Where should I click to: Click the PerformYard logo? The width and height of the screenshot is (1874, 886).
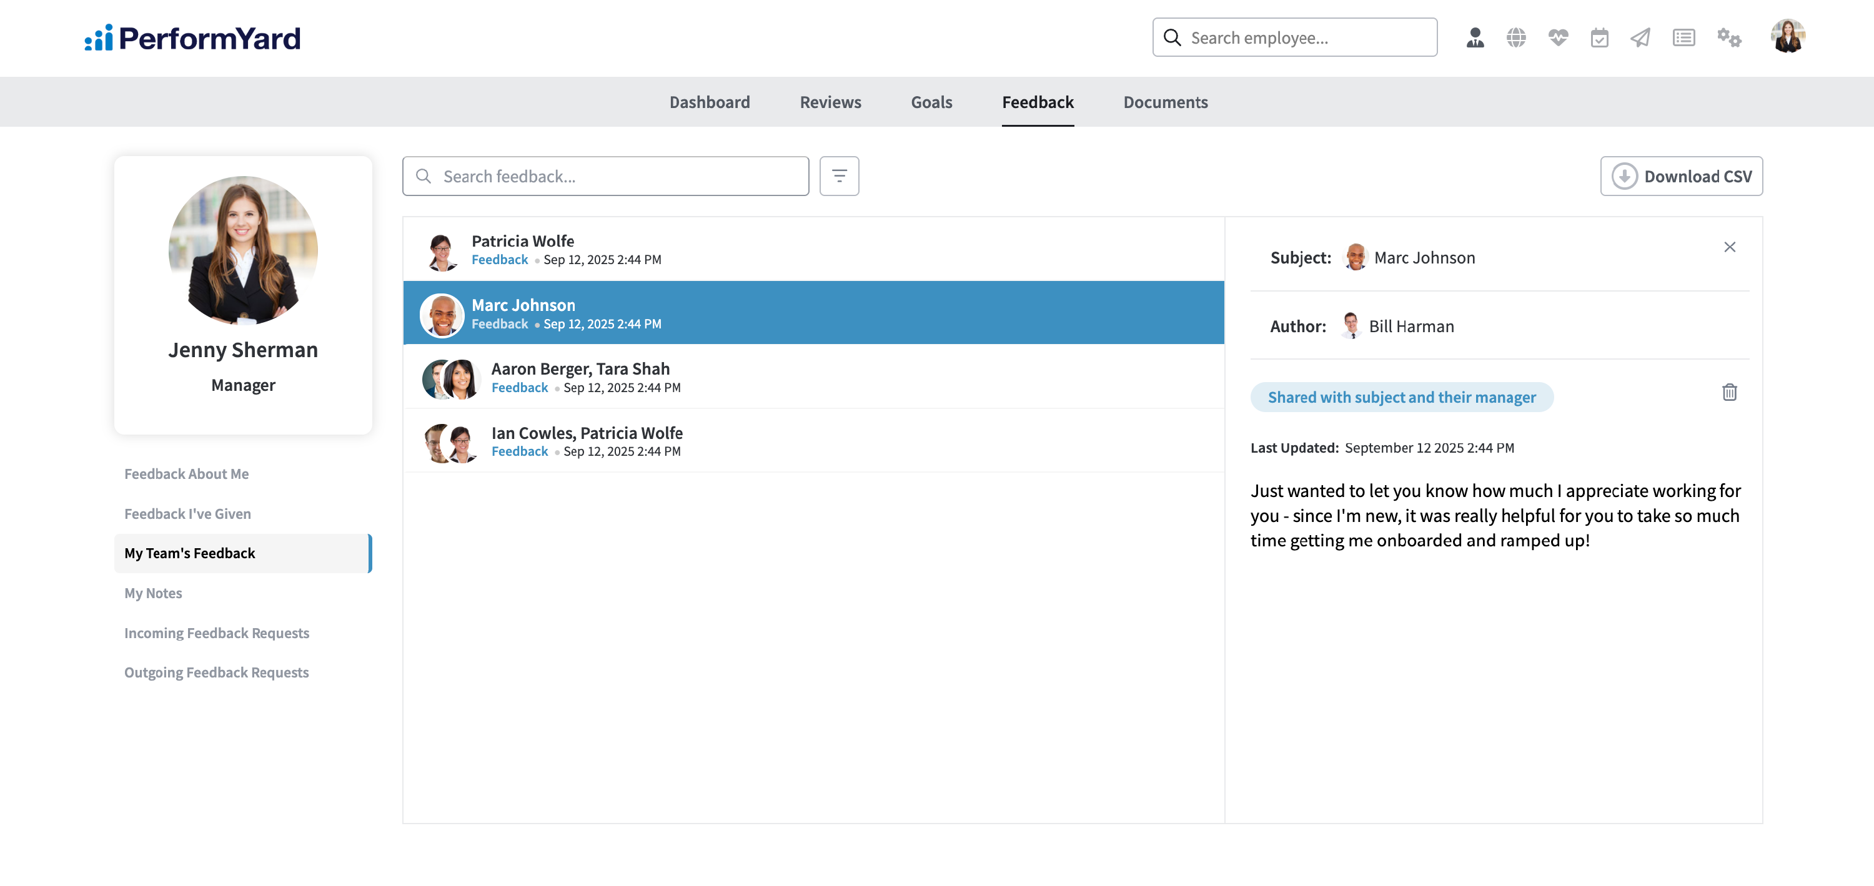coord(192,38)
